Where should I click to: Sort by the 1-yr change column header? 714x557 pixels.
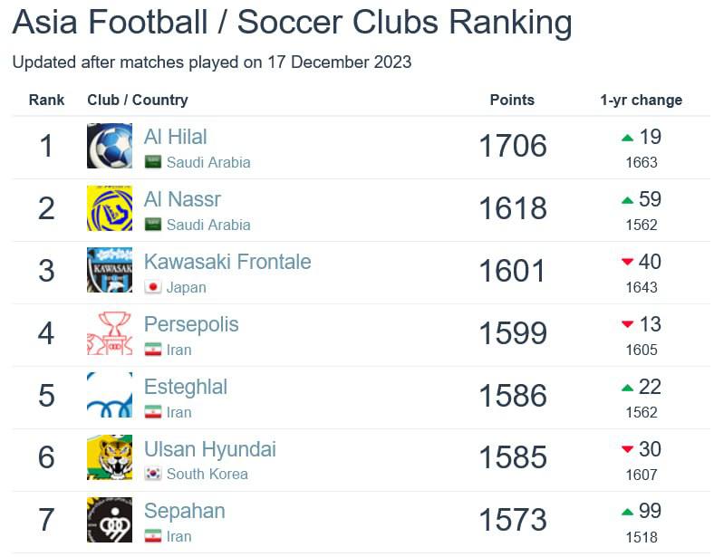coord(641,100)
